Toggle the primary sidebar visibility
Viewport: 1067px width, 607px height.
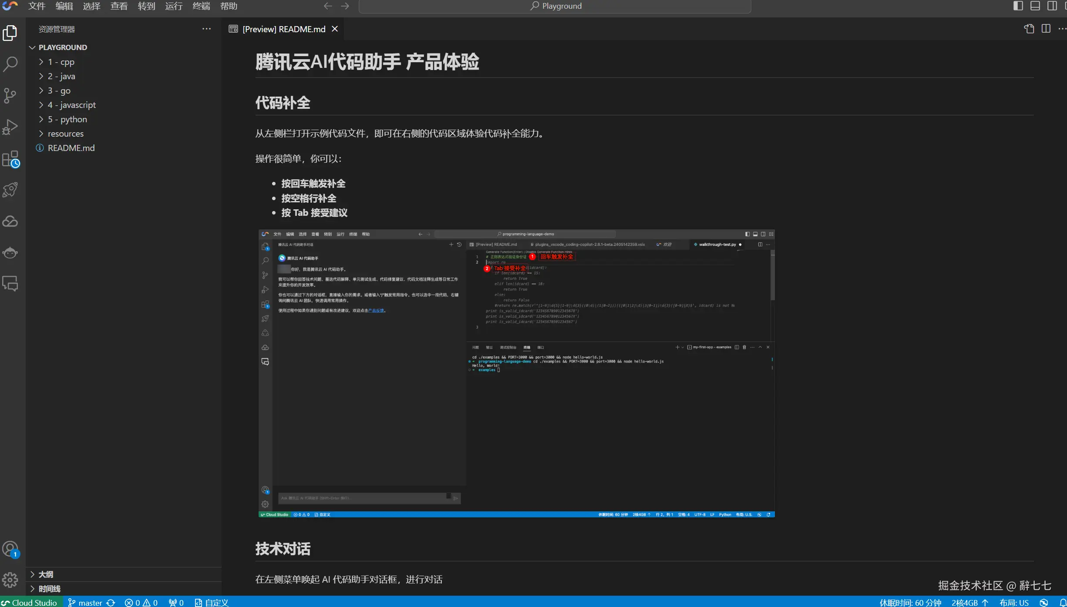click(1018, 6)
